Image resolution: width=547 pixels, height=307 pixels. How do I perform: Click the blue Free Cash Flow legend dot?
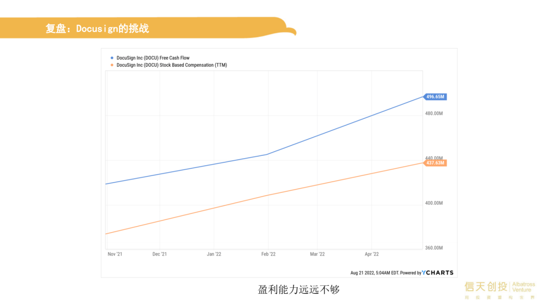pos(112,58)
